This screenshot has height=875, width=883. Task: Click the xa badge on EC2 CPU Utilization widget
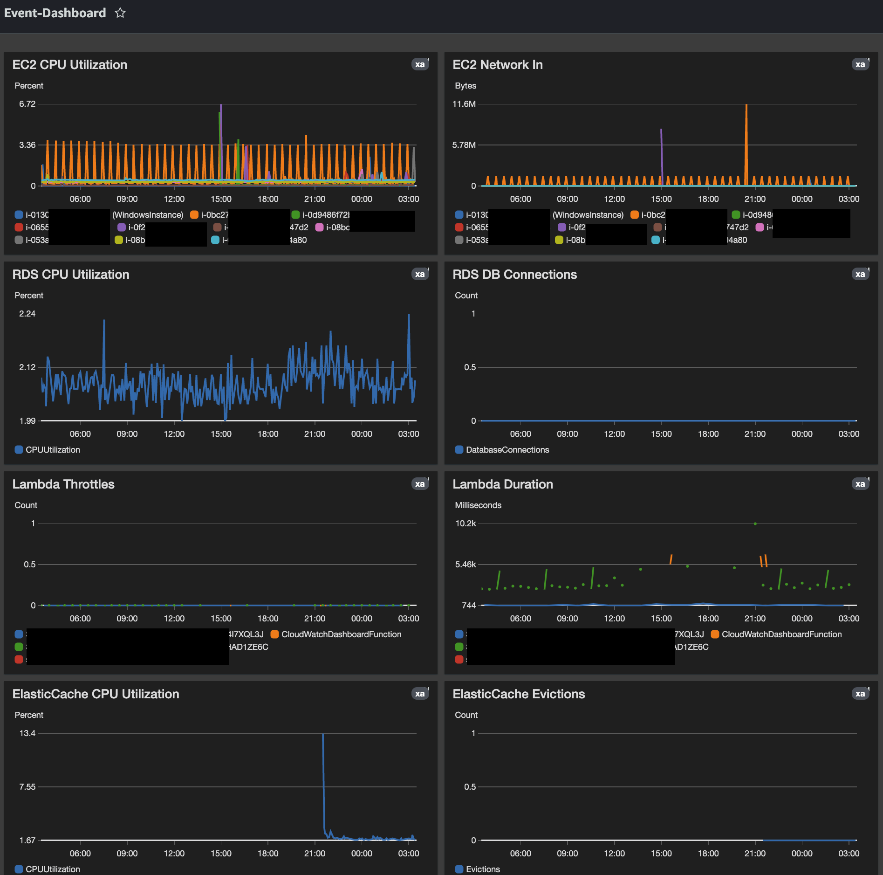tap(419, 64)
